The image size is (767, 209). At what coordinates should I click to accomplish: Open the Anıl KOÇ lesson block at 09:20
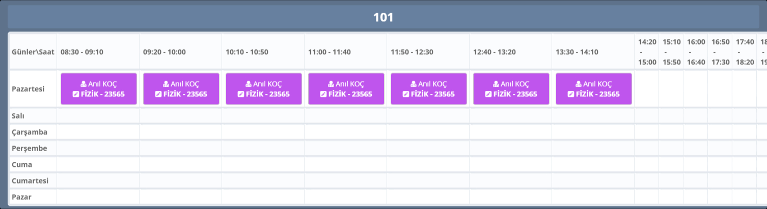coord(181,89)
